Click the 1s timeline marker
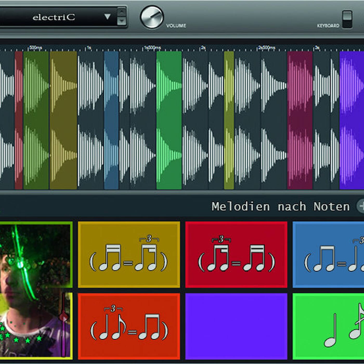364x364 pixels. (88, 48)
